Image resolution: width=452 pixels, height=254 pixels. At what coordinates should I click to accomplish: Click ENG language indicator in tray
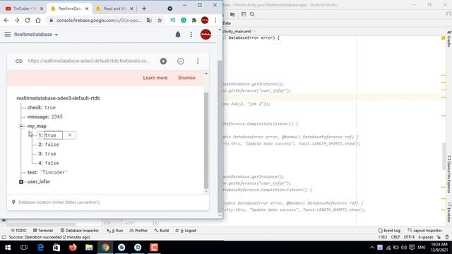(422, 248)
